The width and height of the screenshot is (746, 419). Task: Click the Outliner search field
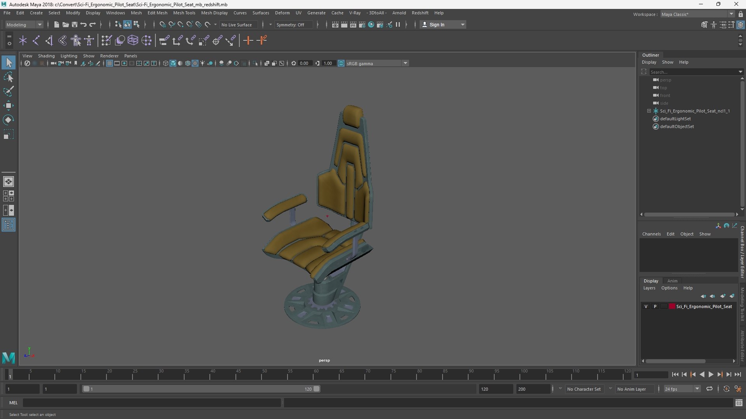point(694,72)
